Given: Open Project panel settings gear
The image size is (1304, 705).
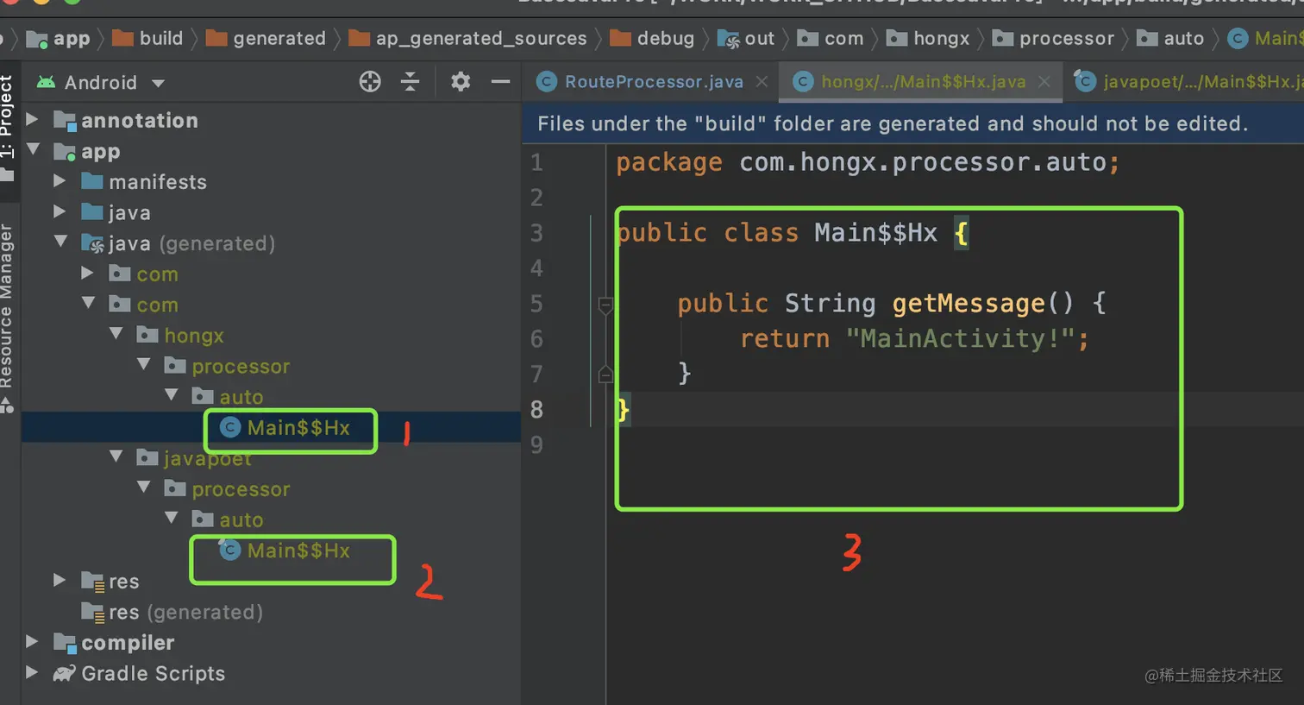Looking at the screenshot, I should 461,82.
